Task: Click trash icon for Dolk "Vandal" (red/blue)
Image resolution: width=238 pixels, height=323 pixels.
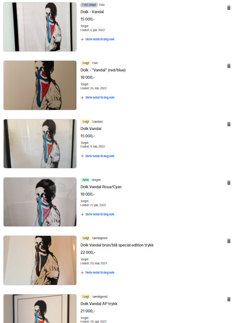Action: click(229, 66)
